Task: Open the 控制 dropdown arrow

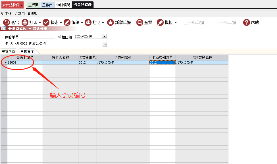Action: click(103, 23)
